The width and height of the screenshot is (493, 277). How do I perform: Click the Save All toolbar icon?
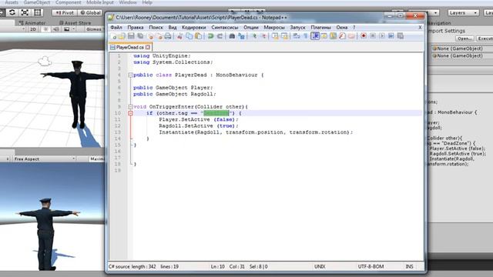click(x=140, y=36)
